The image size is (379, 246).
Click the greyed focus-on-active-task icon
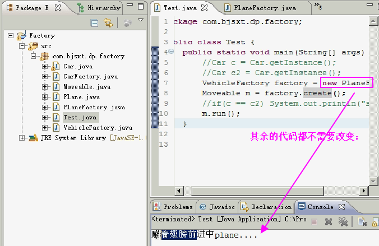[x=128, y=23]
